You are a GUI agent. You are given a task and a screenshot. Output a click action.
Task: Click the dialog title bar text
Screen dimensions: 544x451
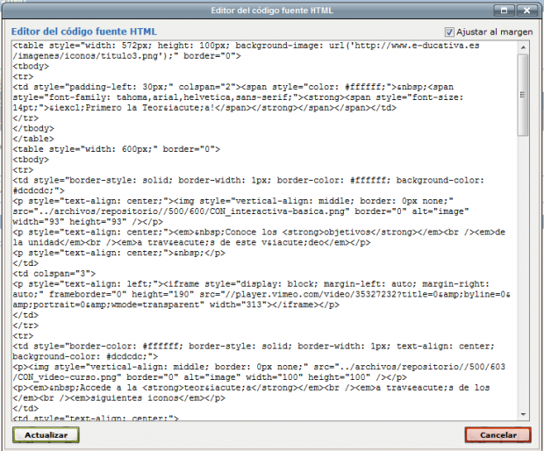pyautogui.click(x=272, y=11)
